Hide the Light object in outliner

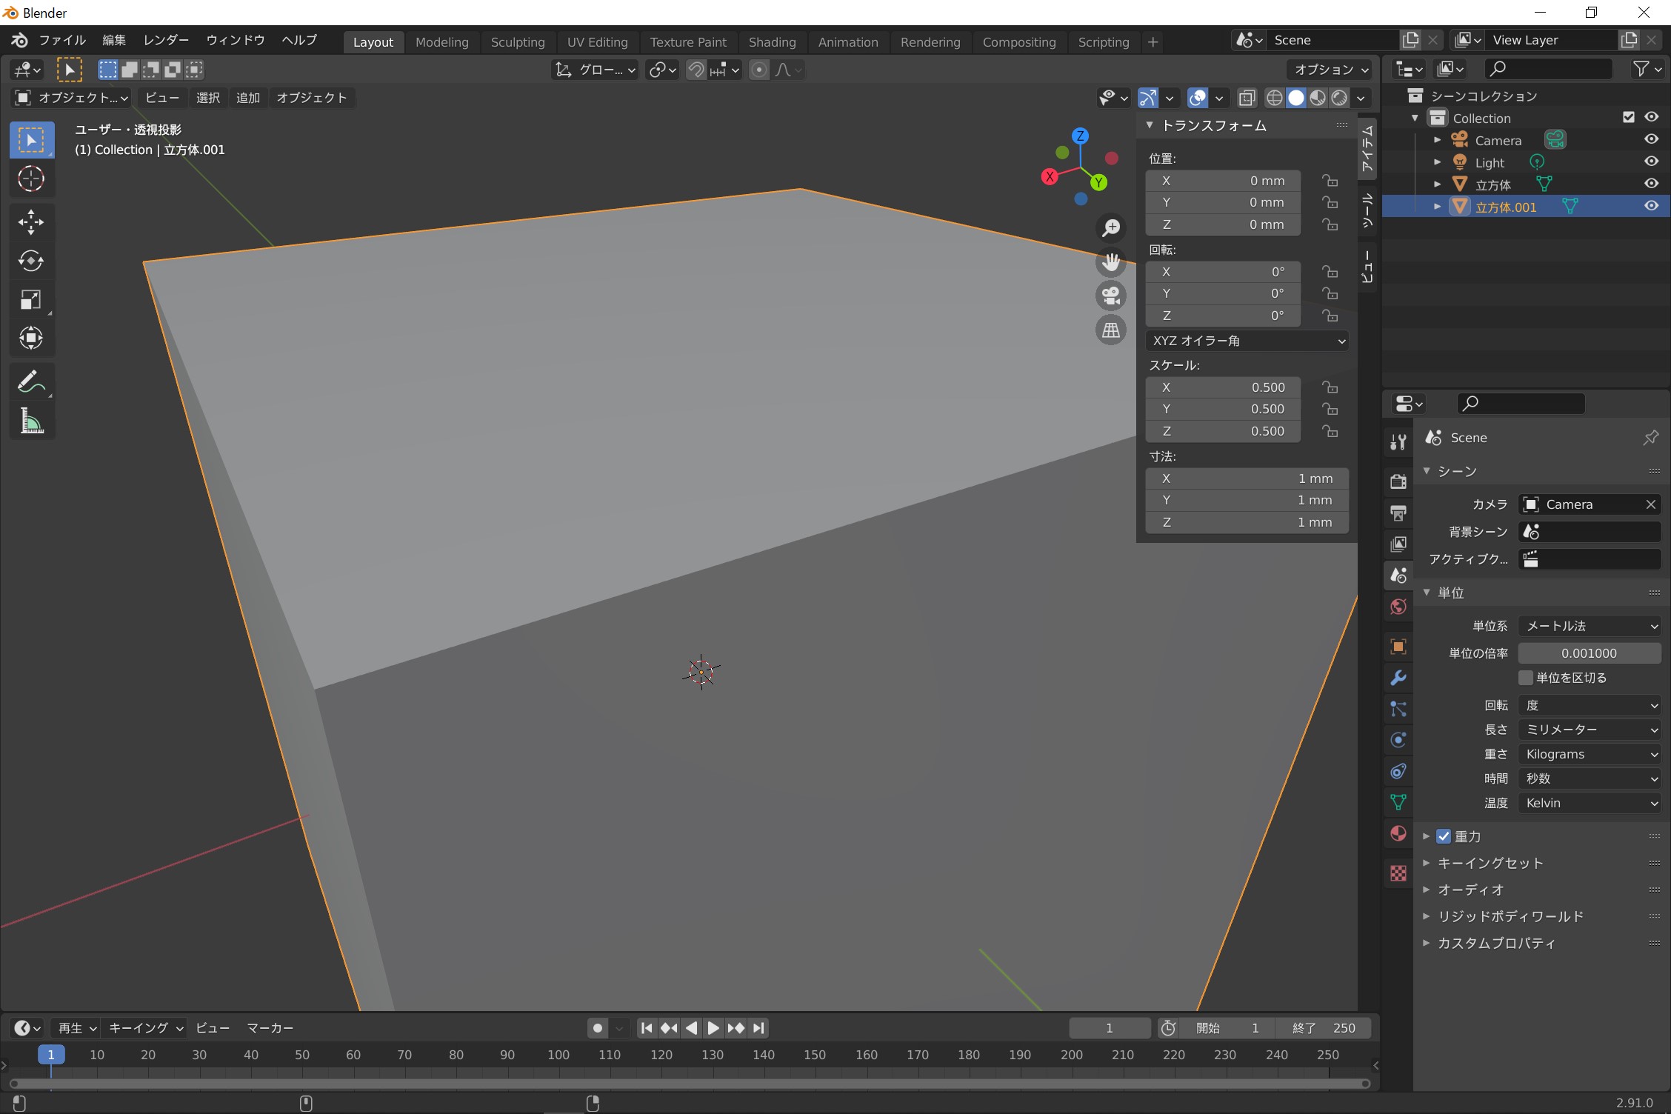point(1651,161)
